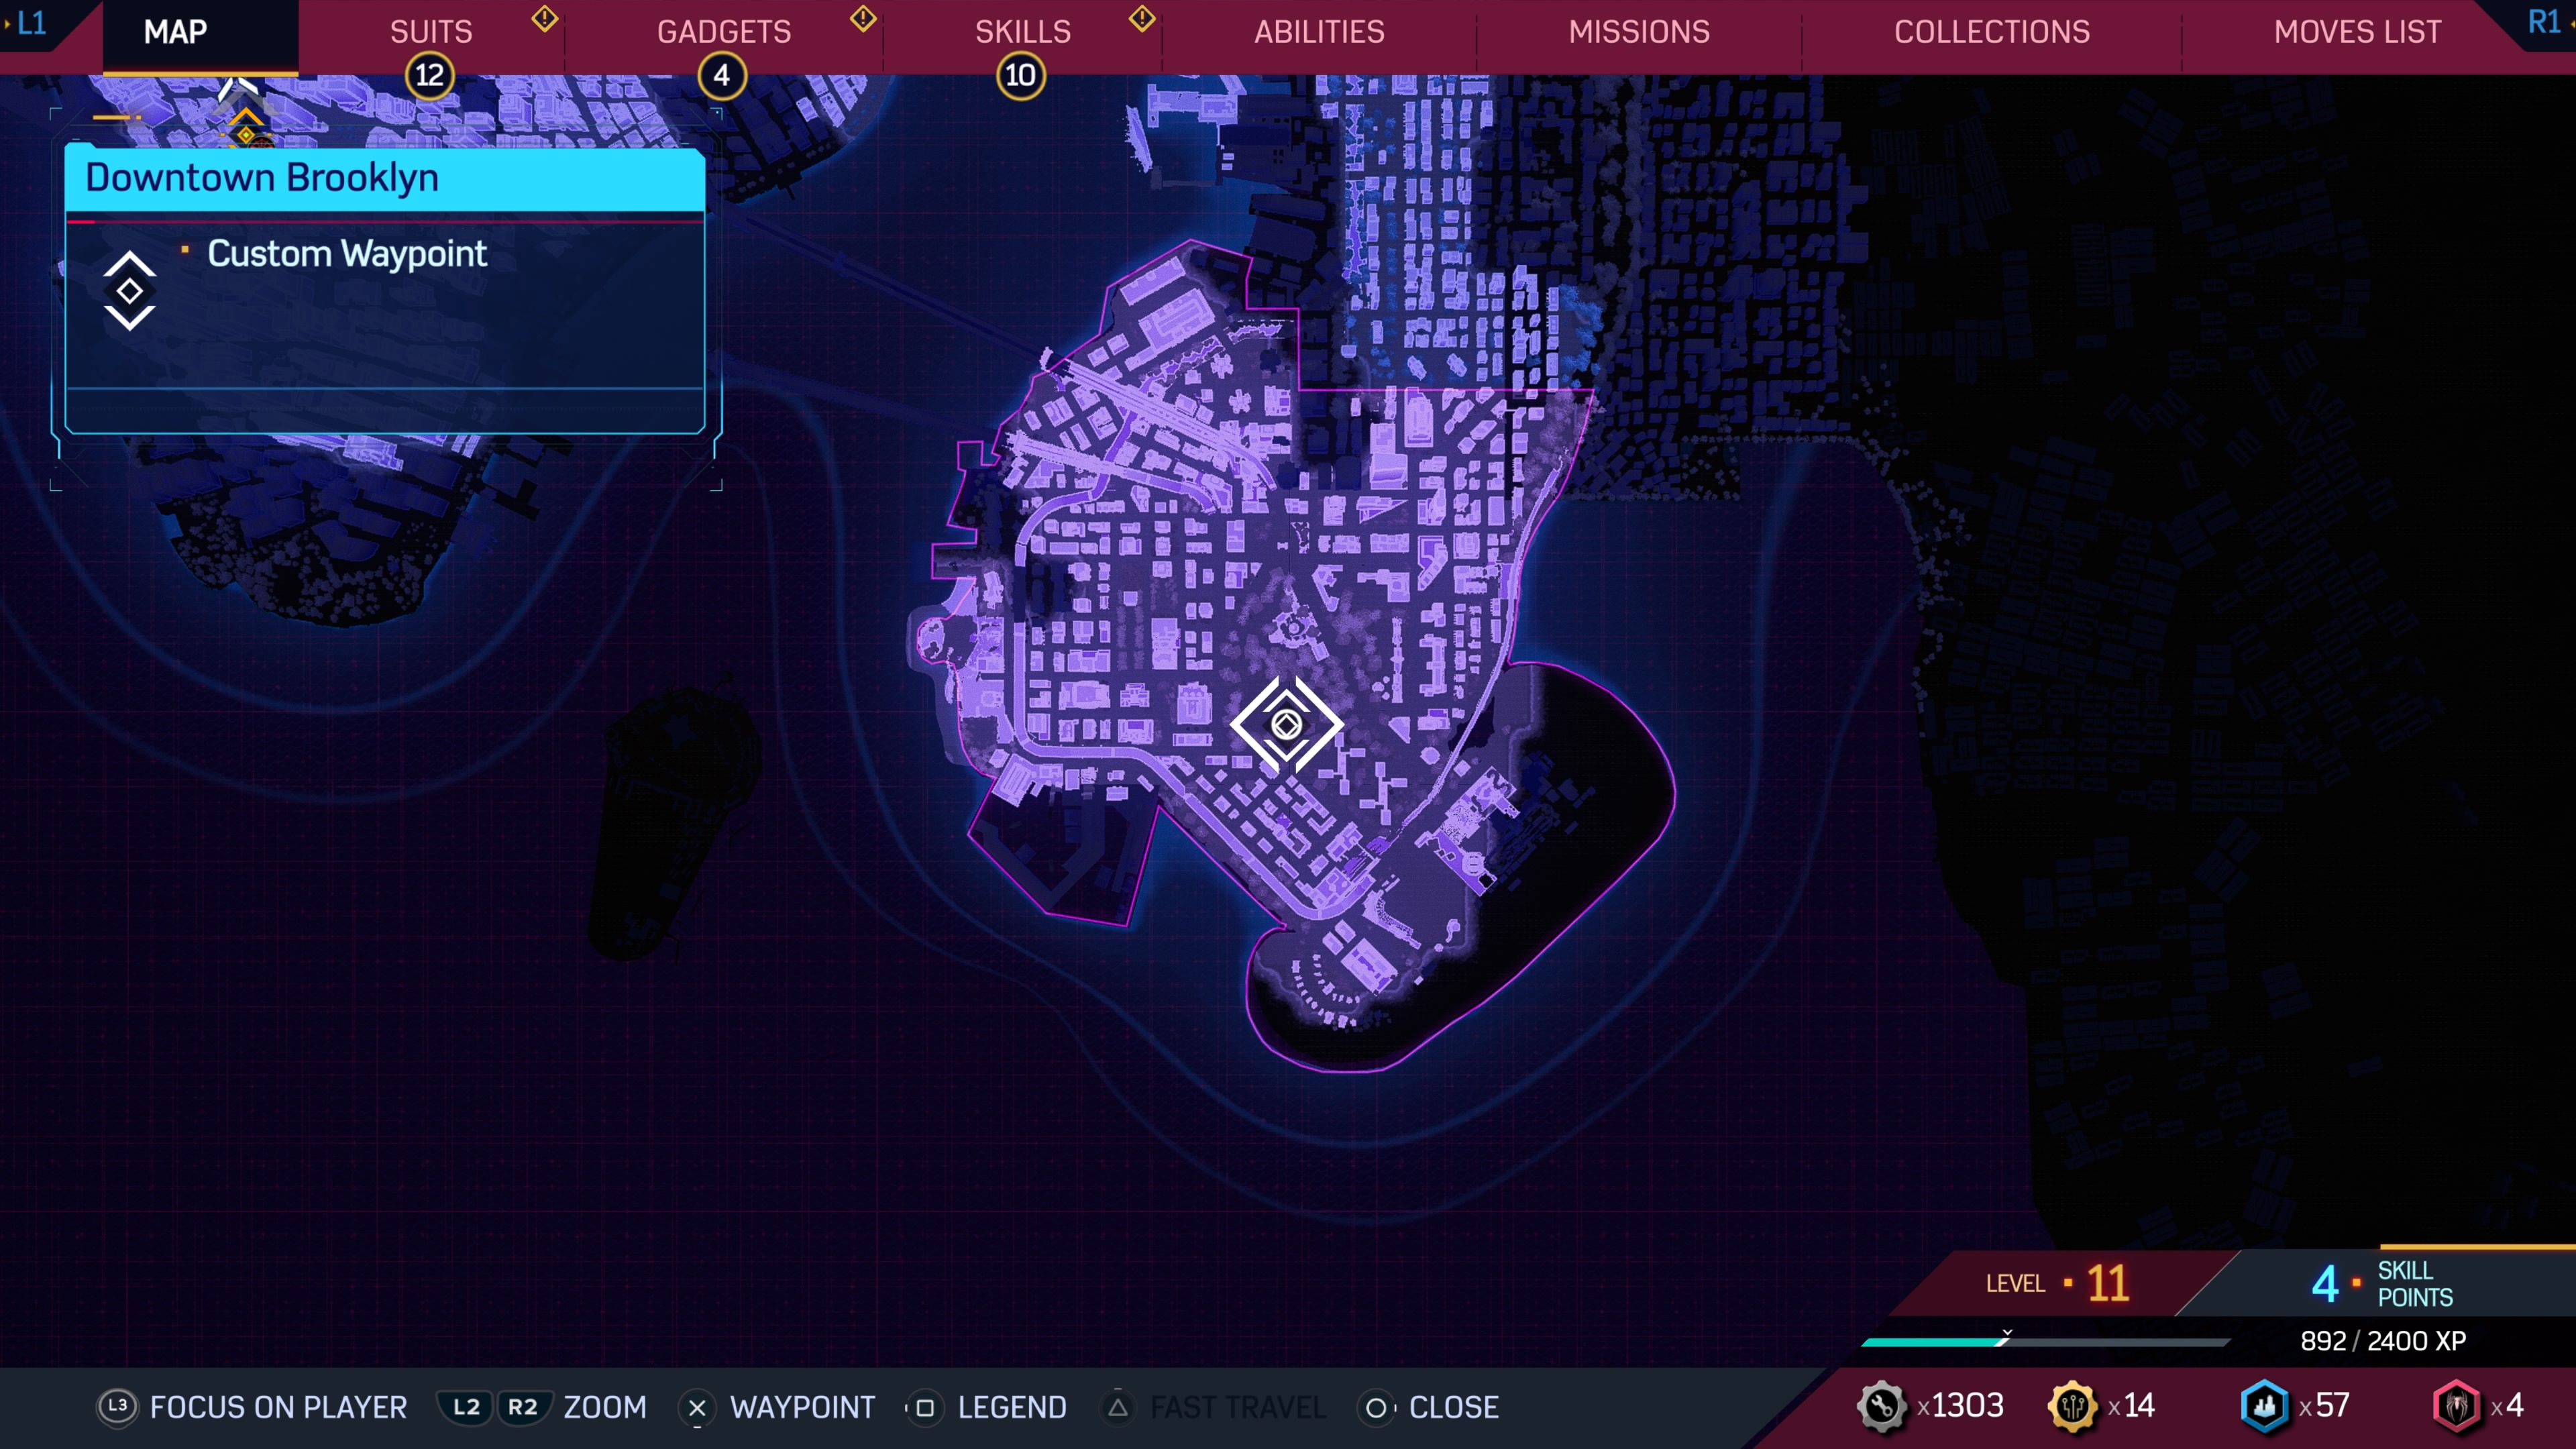Click the tech parts currency icon
The width and height of the screenshot is (2576, 1449).
pos(1881,1406)
